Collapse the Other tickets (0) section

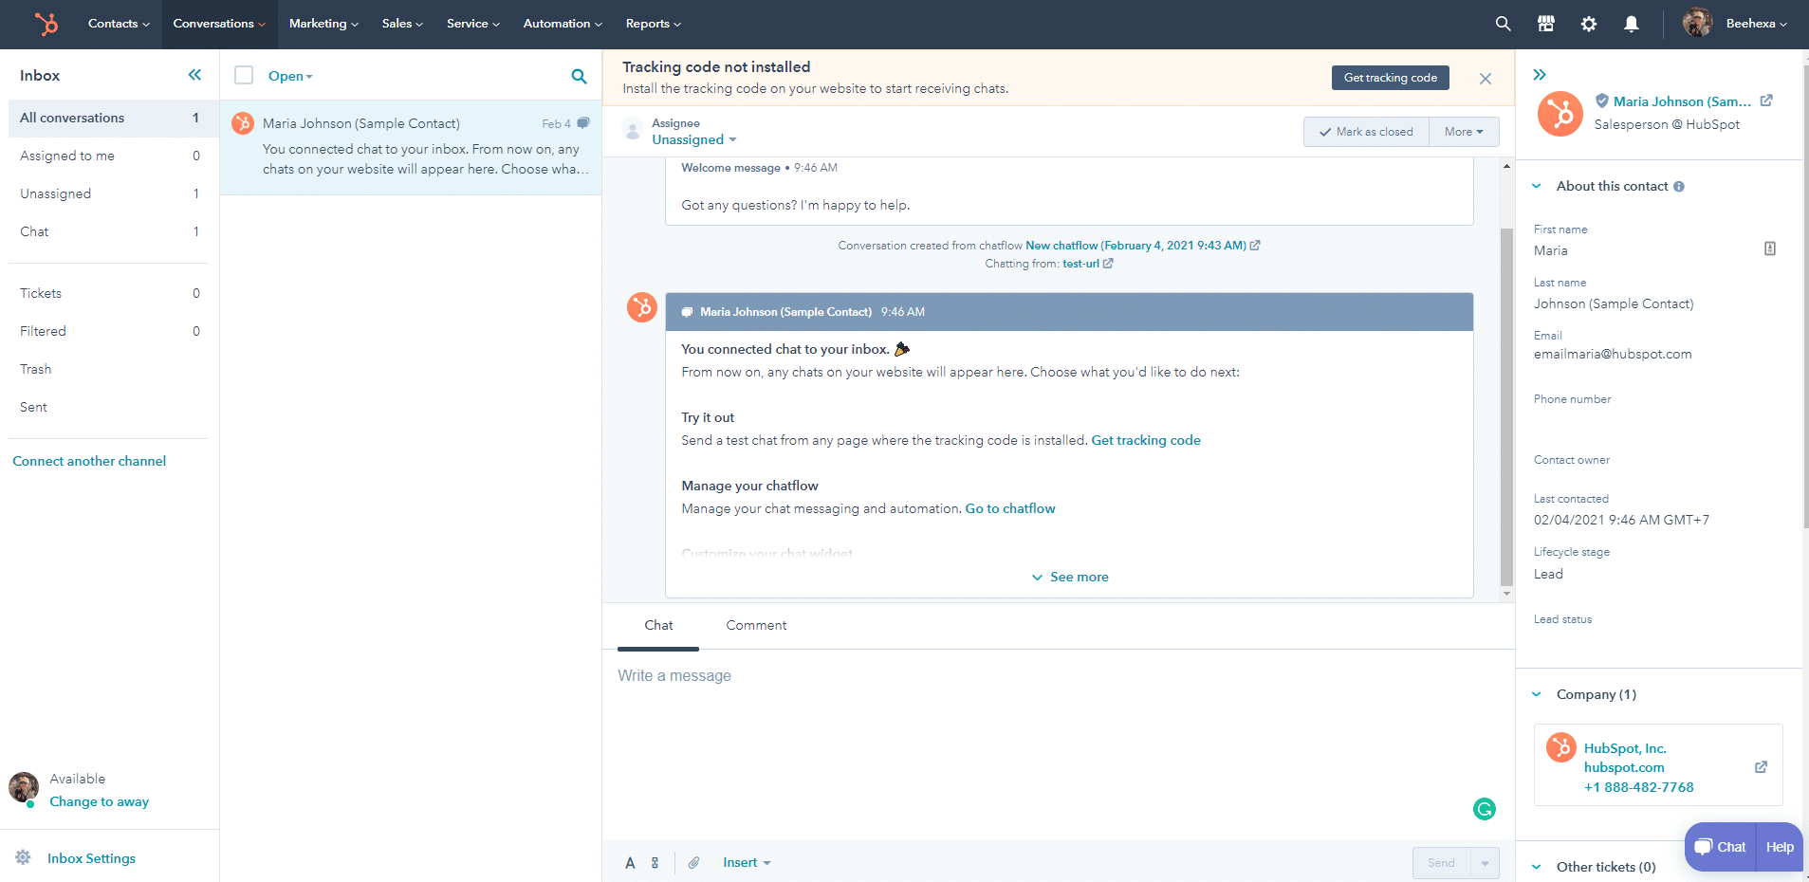tap(1537, 867)
